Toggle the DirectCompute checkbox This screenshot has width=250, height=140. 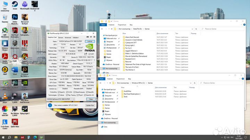click(x=74, y=92)
